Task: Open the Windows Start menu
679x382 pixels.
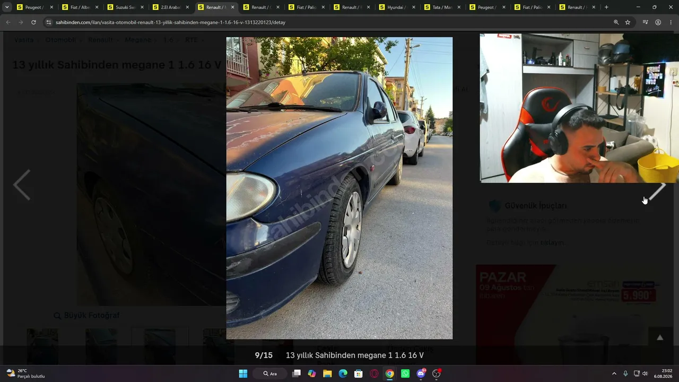Action: tap(243, 374)
